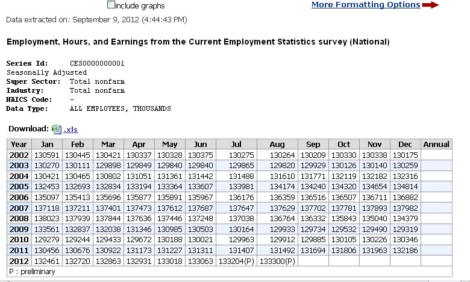Image resolution: width=470 pixels, height=282 pixels.
Task: Click the Year column header
Action: 19,145
